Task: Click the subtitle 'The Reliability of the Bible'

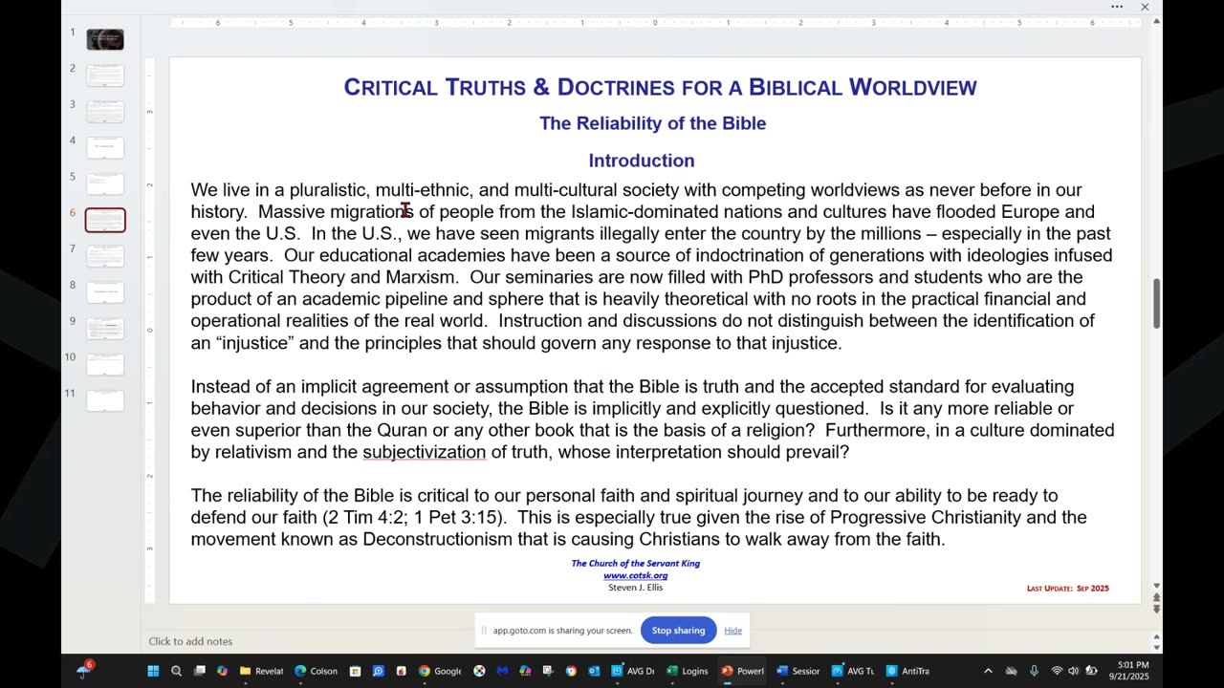Action: (x=652, y=123)
